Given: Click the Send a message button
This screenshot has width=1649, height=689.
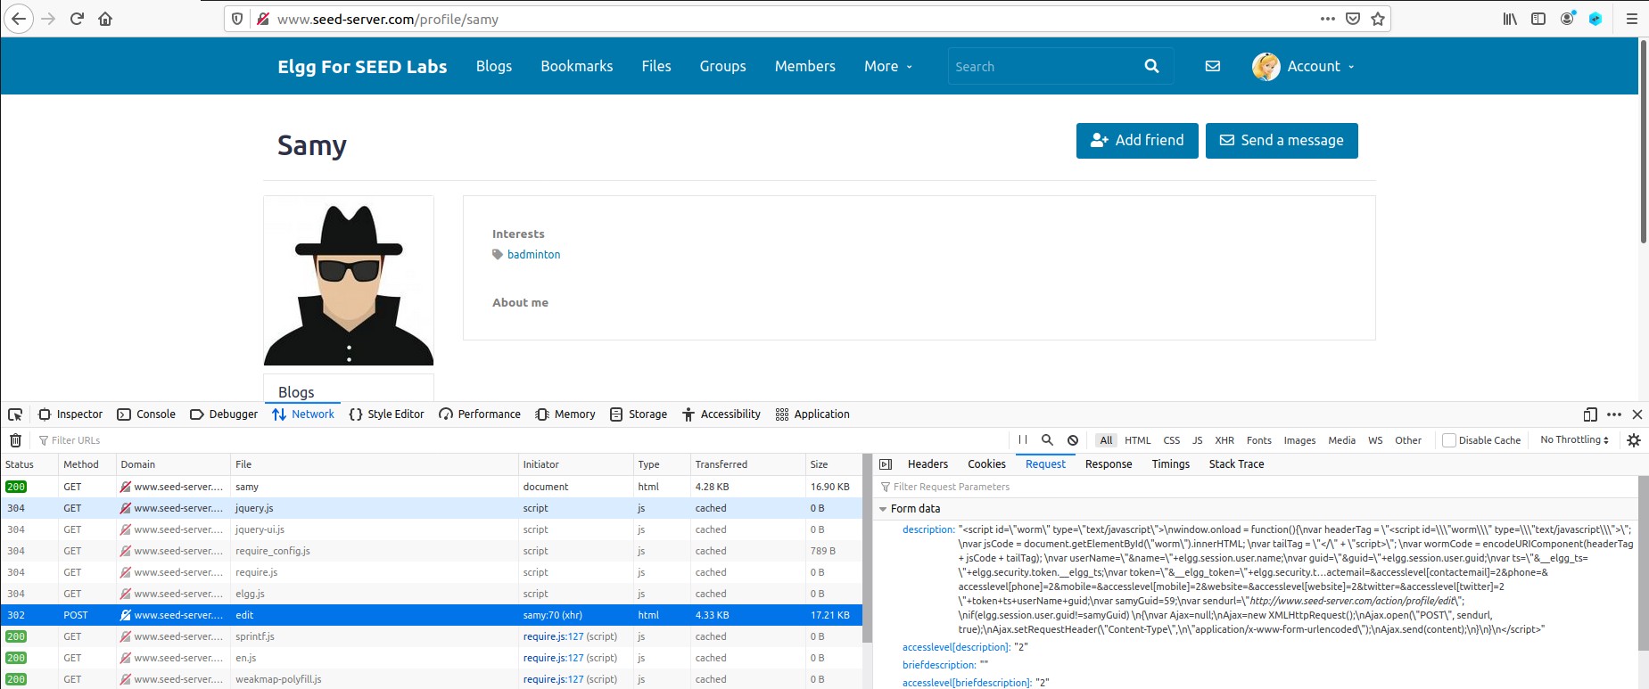Looking at the screenshot, I should click(1282, 141).
